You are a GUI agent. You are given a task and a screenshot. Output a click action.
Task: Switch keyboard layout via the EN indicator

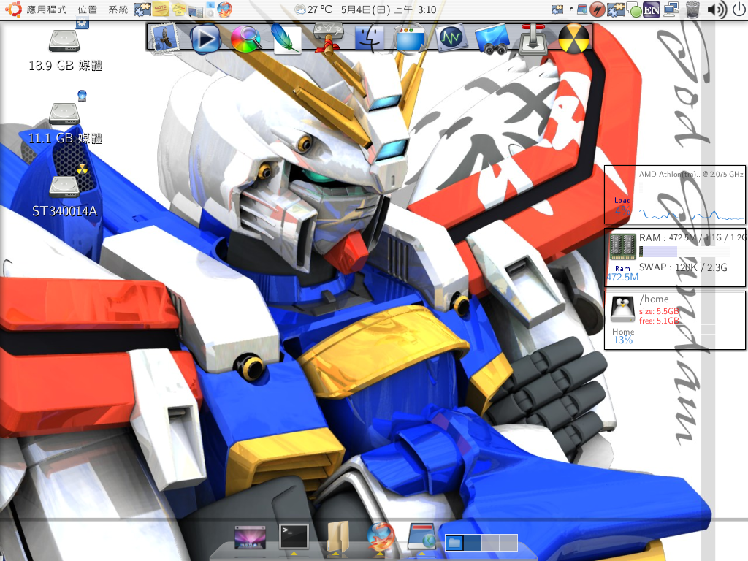tap(652, 10)
